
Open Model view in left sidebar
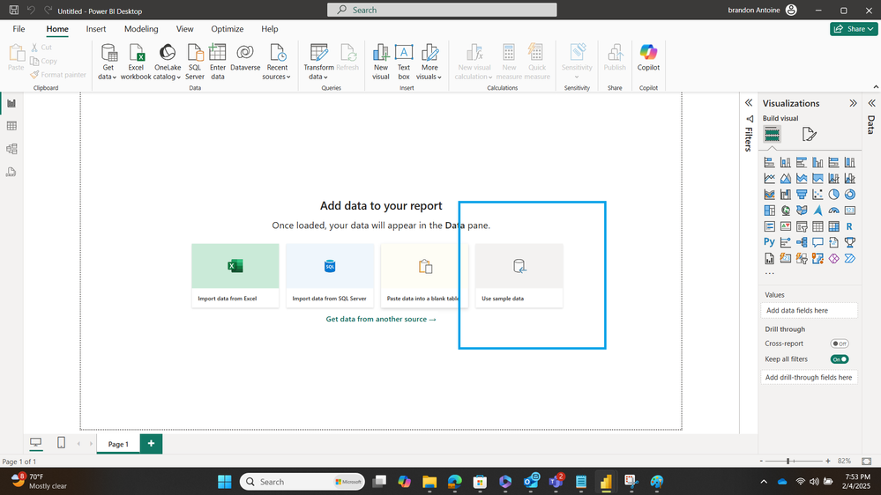(11, 149)
